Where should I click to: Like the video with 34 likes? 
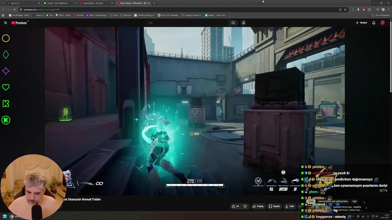click(x=235, y=206)
